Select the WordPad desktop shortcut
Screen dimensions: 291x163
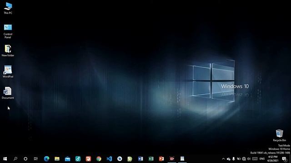(8, 72)
